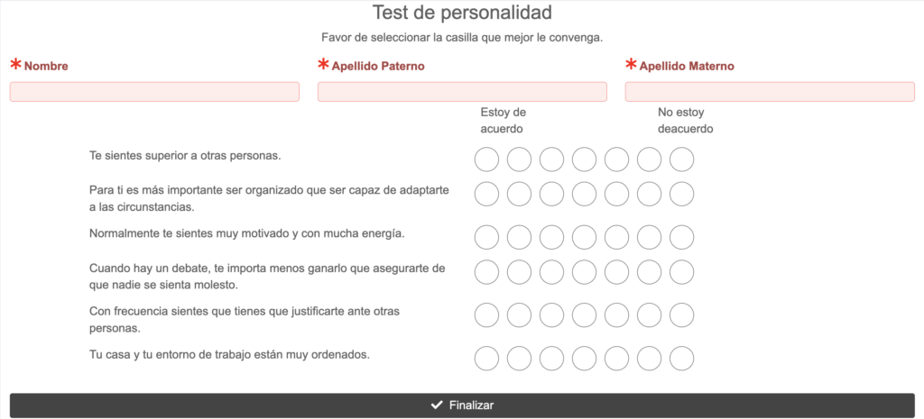
Task: Select last radio for 'Tu casa' question
Action: (x=682, y=359)
